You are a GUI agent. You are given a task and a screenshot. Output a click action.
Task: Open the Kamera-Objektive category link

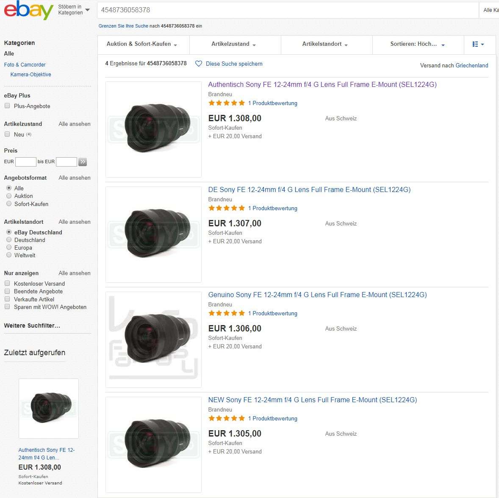click(x=30, y=75)
